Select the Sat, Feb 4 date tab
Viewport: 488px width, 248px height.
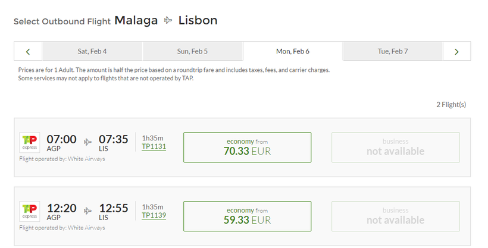(92, 51)
